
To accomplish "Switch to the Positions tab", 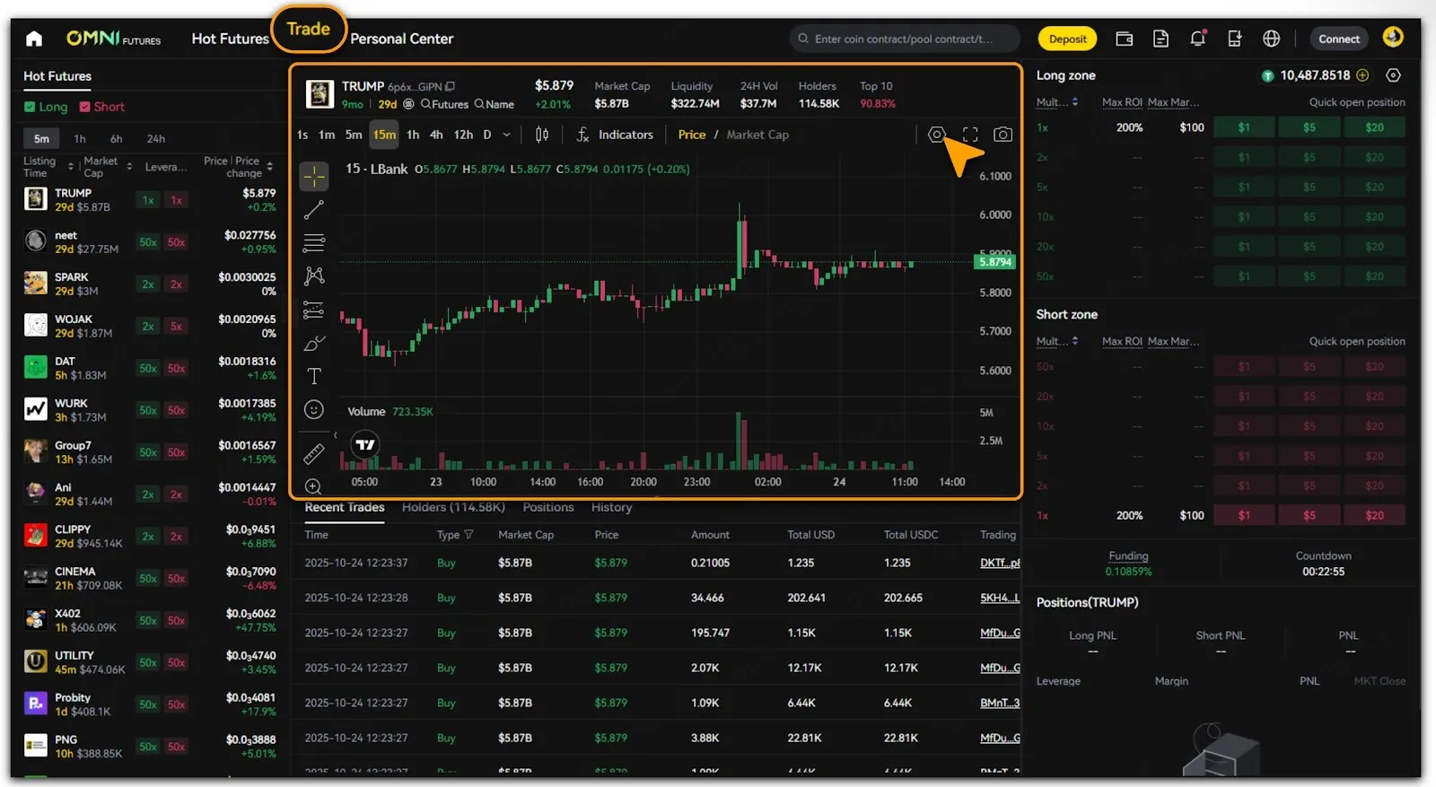I will [x=547, y=507].
